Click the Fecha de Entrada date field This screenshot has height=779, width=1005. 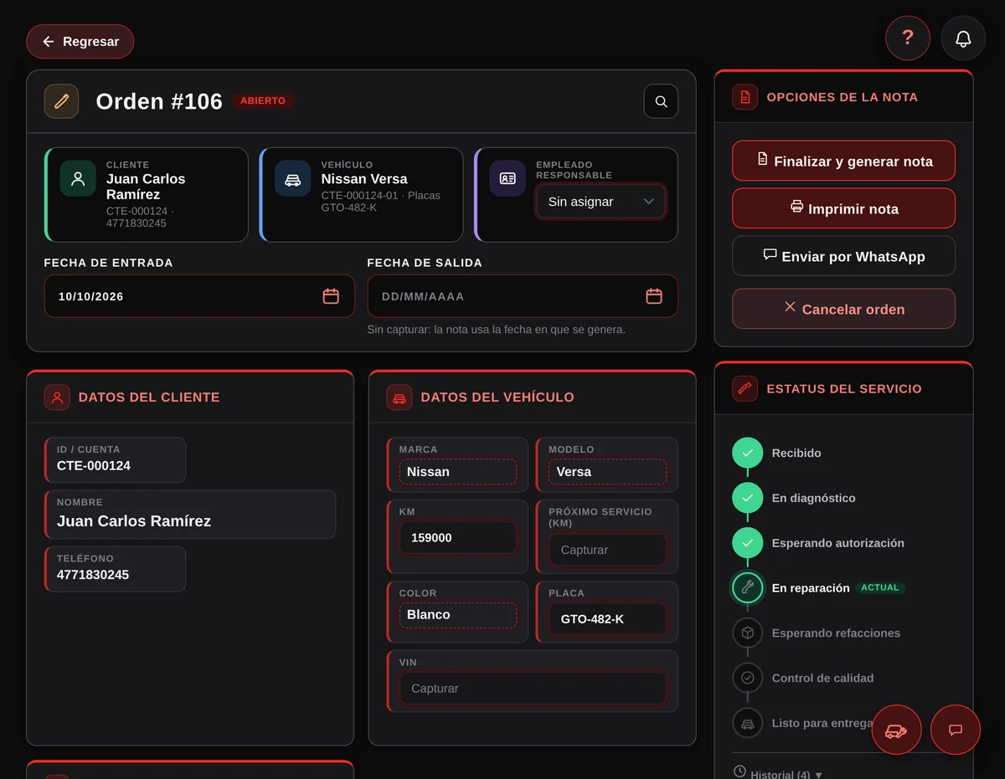[199, 296]
